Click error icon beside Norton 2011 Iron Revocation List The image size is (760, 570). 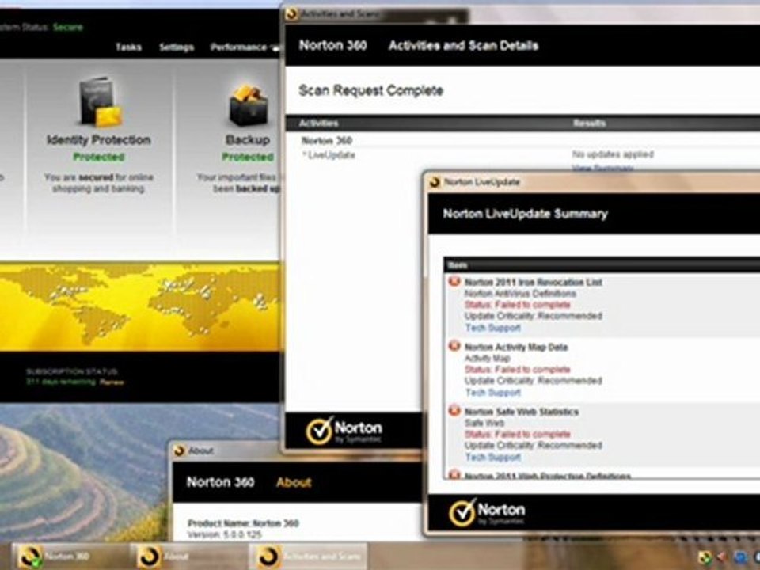[x=454, y=281]
